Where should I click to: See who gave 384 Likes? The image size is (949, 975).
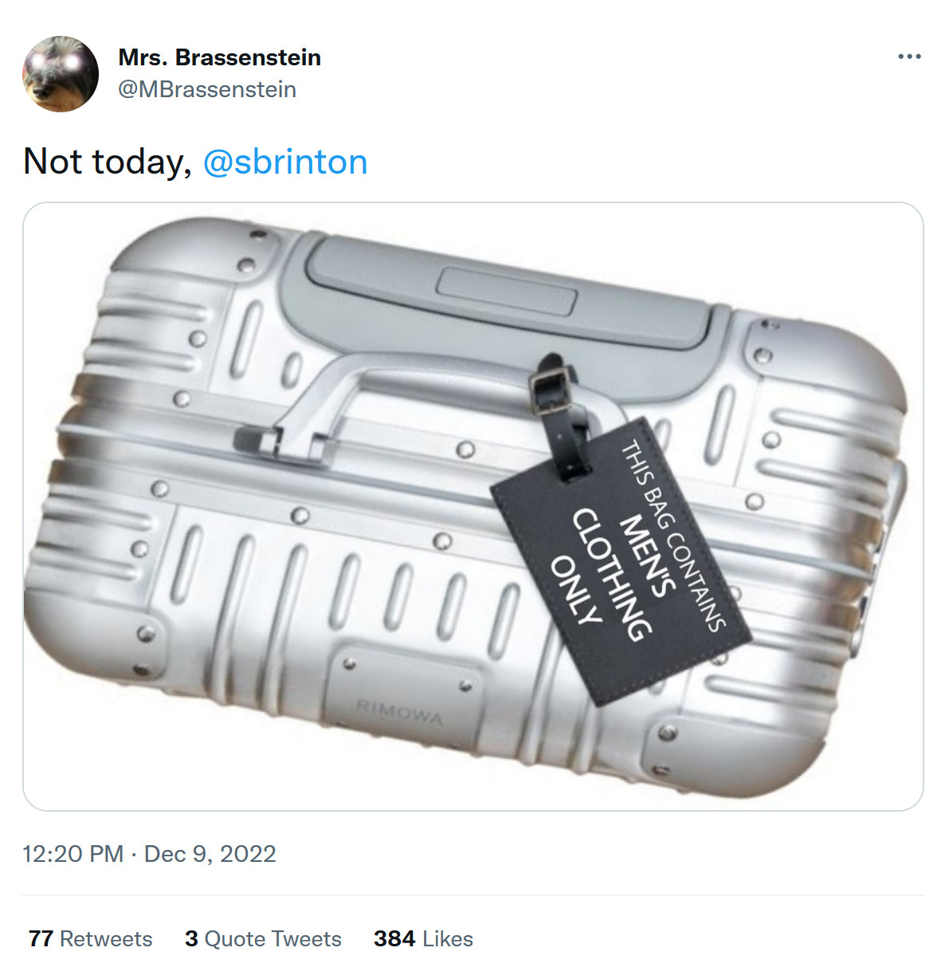coord(423,938)
